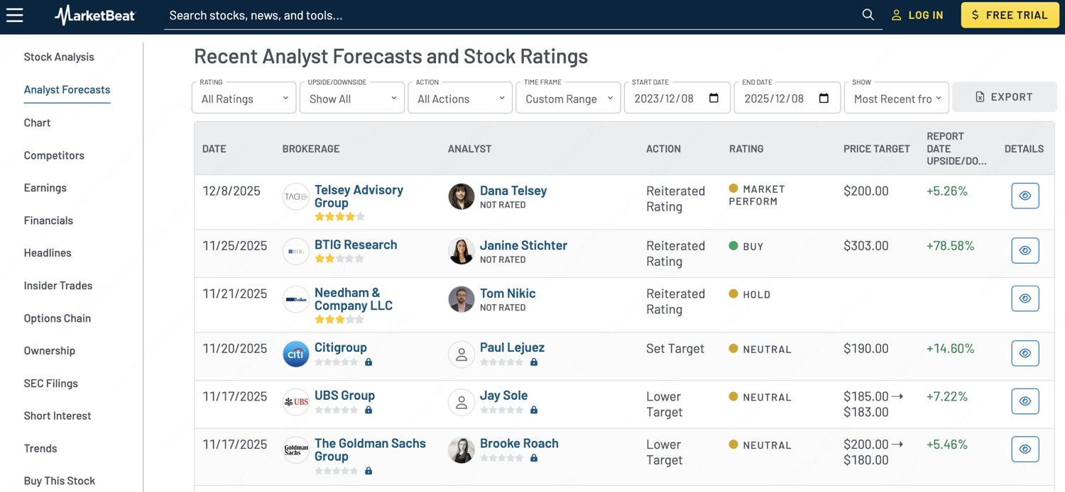Click Dana Telsey's profile photo

[461, 197]
